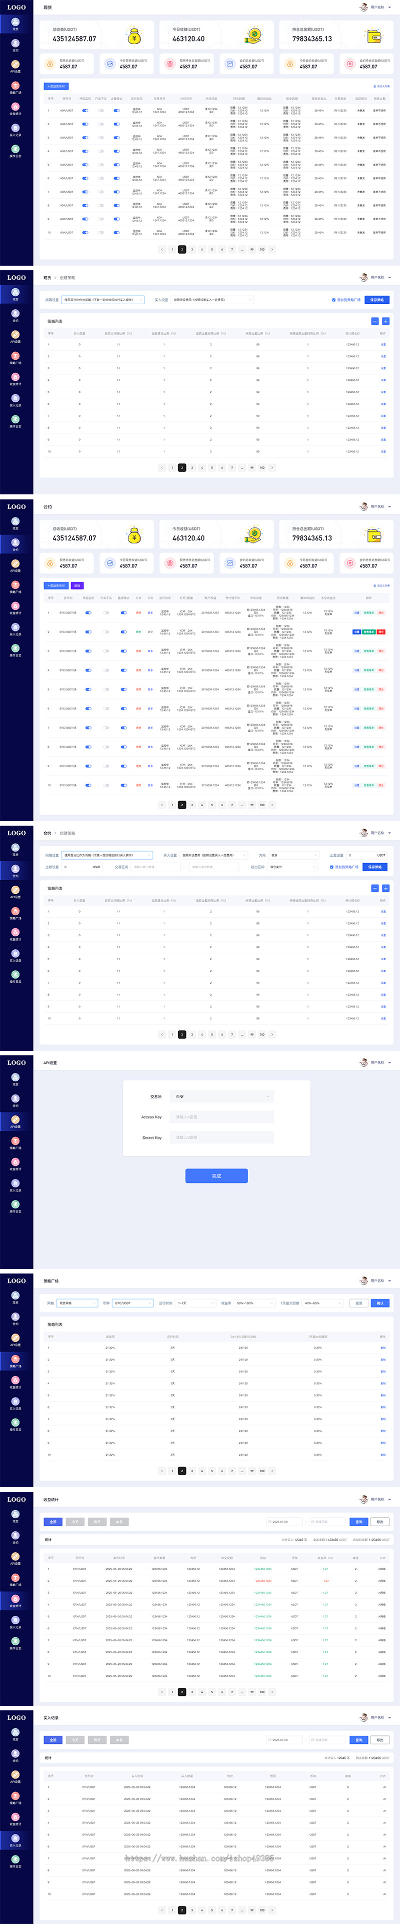The image size is (400, 1924).
Task: Open 合约 icon in 买入记录 page sidebar
Action: coord(15,1754)
